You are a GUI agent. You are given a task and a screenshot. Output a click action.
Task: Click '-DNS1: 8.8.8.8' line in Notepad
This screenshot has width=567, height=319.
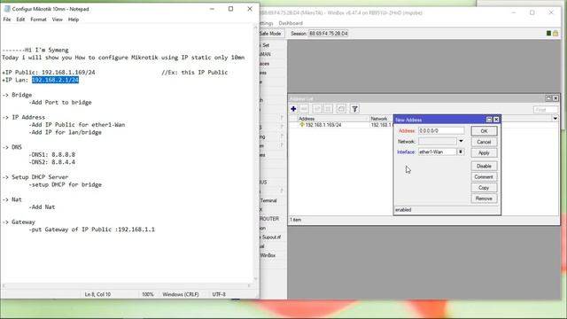(x=52, y=155)
